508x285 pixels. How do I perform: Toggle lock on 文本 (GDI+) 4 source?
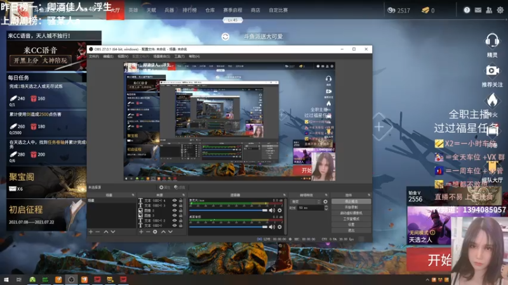(181, 200)
